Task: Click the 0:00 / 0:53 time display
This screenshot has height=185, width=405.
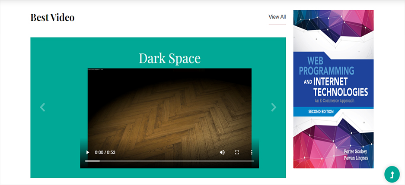Action: click(x=105, y=152)
